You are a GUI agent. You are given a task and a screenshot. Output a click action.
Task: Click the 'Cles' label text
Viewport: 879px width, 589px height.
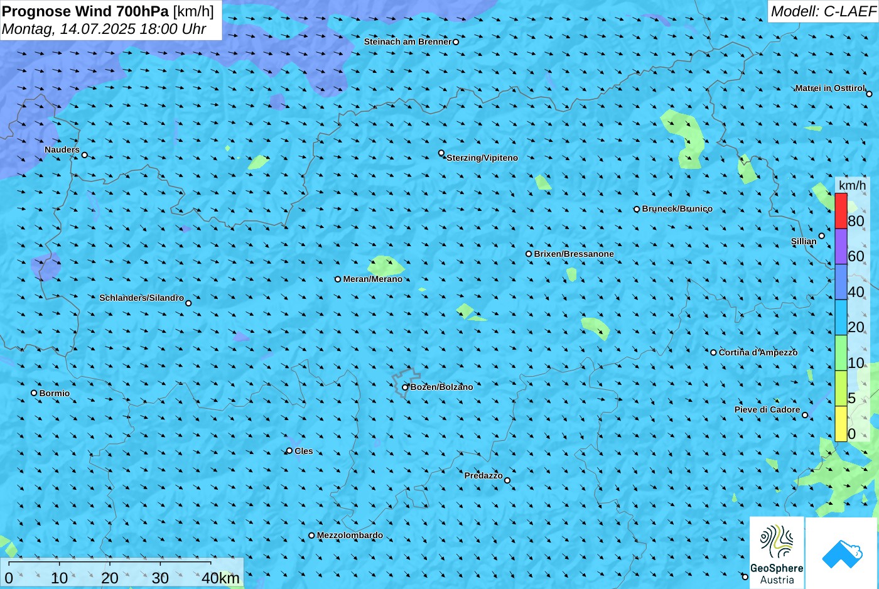[x=304, y=451]
